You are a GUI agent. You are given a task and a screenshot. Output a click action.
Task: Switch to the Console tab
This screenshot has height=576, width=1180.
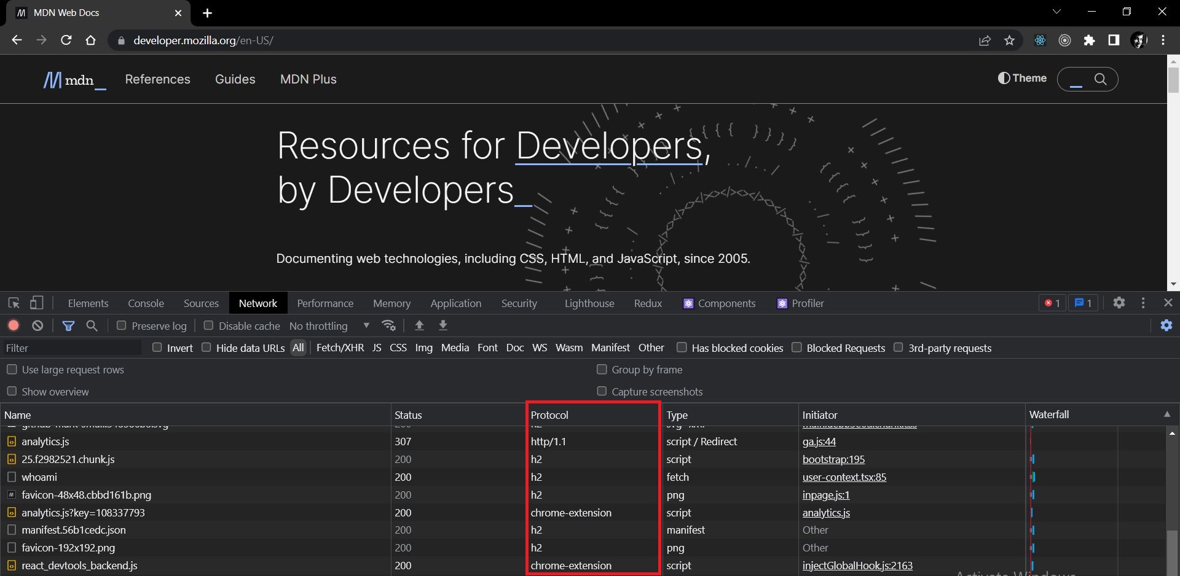146,303
